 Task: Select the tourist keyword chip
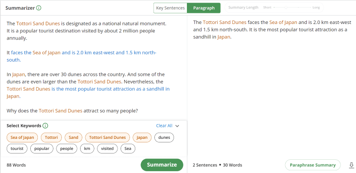click(17, 149)
